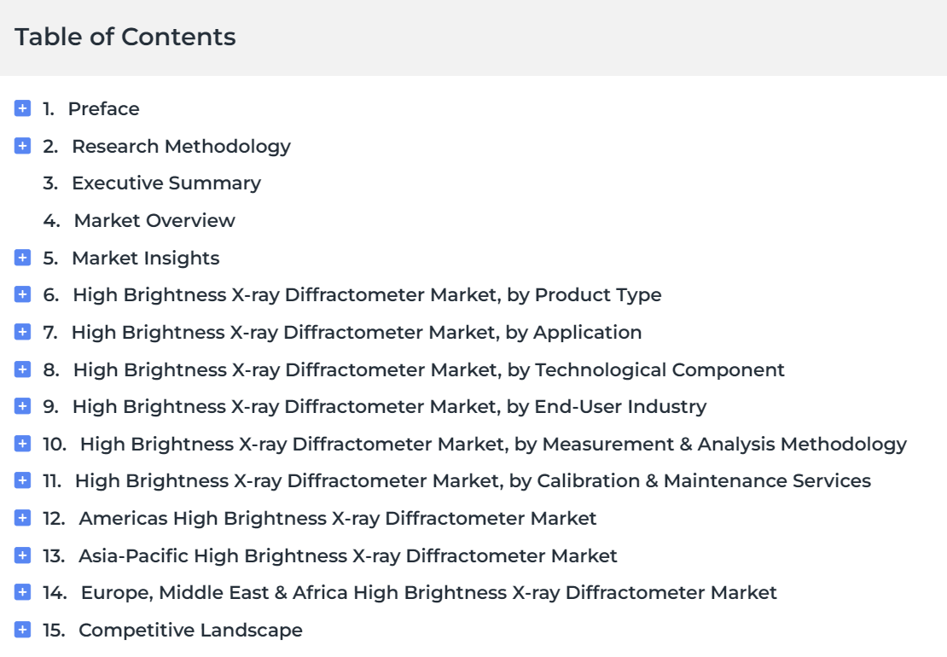The height and width of the screenshot is (657, 947).
Task: Expand the Preface section plus icon
Action: pos(22,108)
